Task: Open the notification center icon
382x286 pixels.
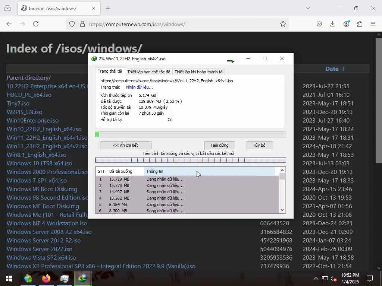Action: tap(370, 279)
